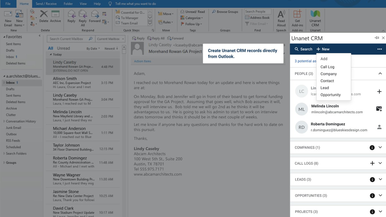The width and height of the screenshot is (386, 217).
Task: Click the info icon in the Projects section
Action: [372, 212]
